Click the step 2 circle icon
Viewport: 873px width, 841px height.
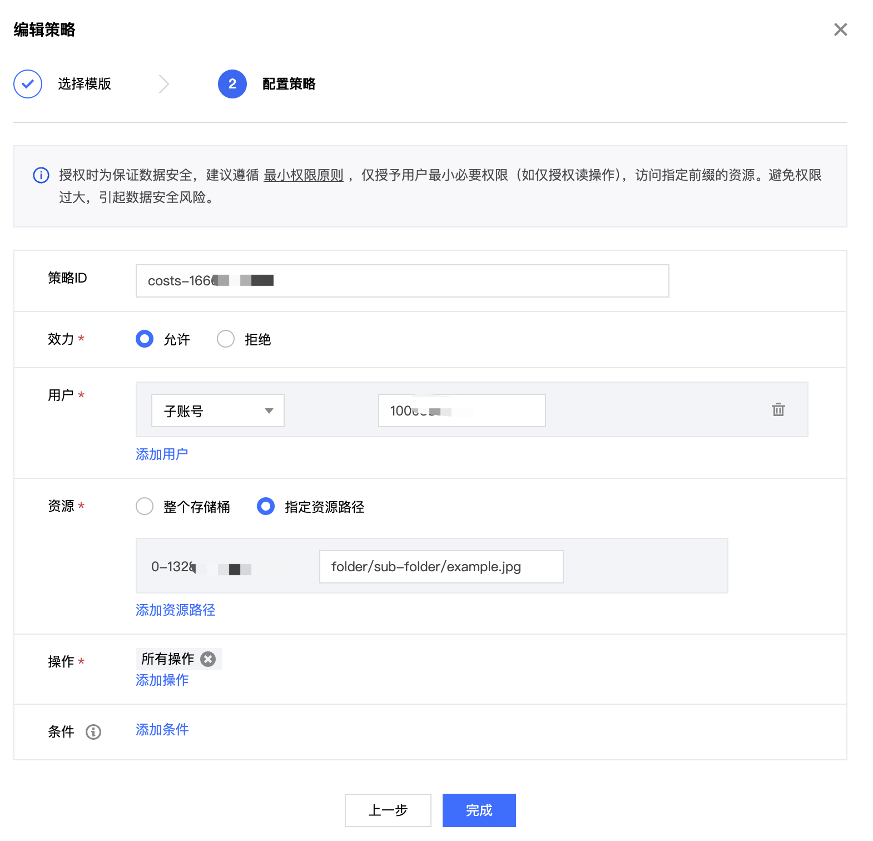tap(232, 84)
